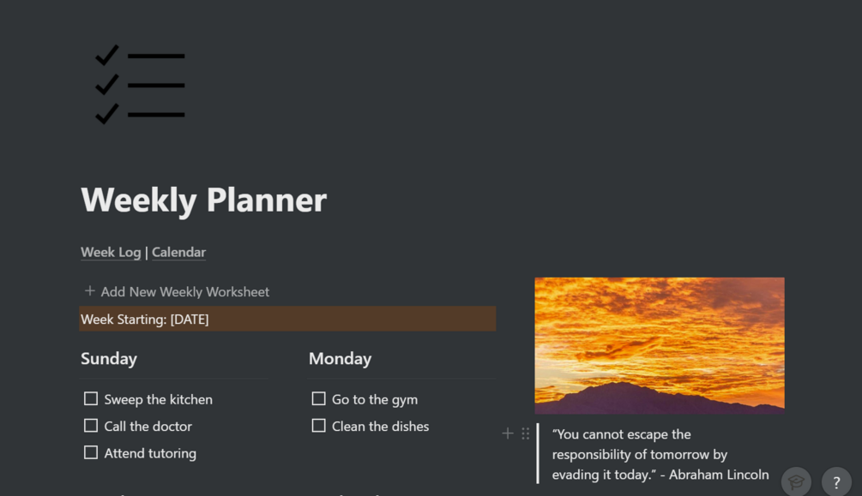Open the Week Log link
Image resolution: width=862 pixels, height=496 pixels.
click(111, 252)
